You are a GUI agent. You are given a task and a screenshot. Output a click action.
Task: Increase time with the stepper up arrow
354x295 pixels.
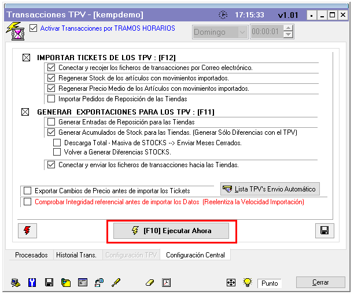(x=288, y=28)
